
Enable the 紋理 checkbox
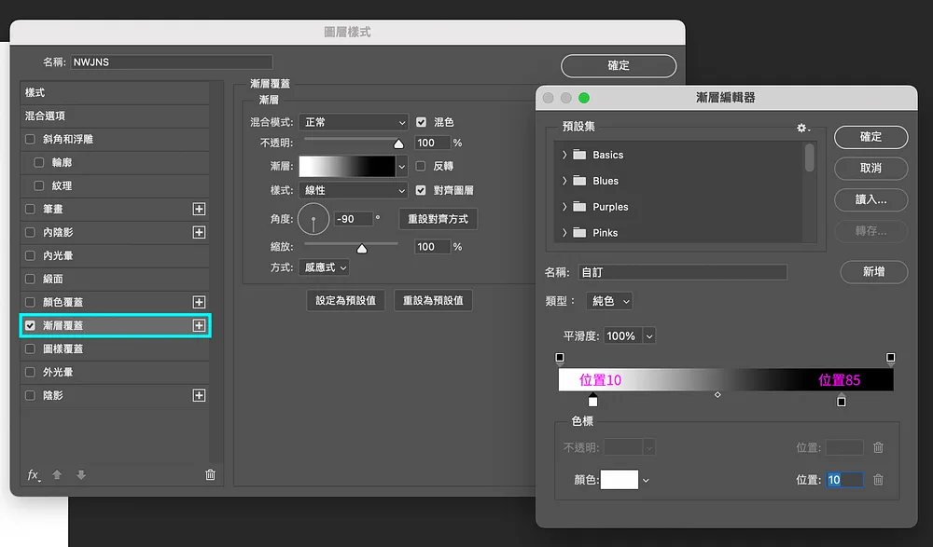click(x=38, y=185)
